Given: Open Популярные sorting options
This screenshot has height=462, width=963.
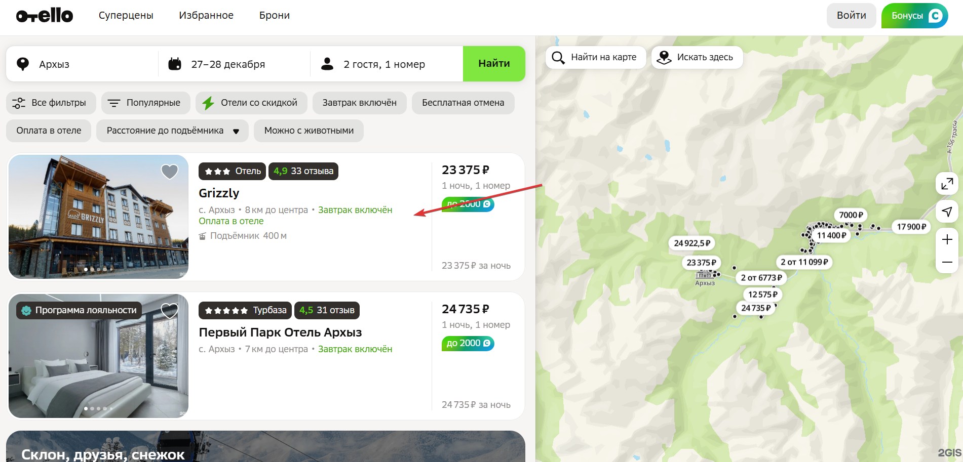Looking at the screenshot, I should [145, 103].
